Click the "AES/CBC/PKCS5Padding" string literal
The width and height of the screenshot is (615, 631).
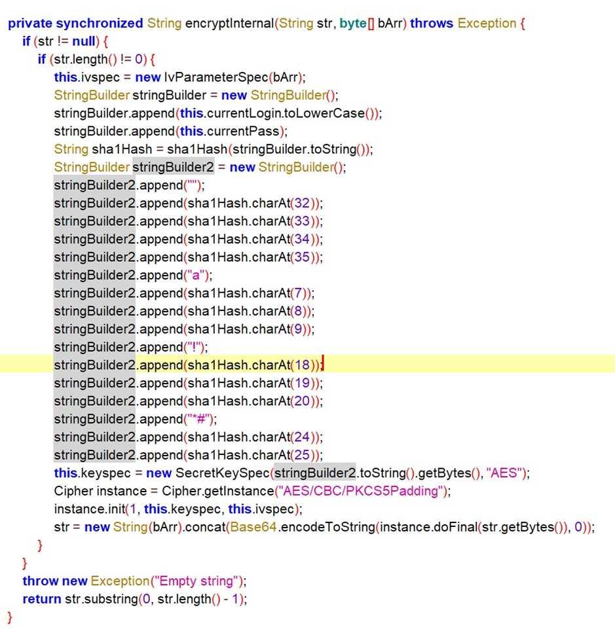(360, 491)
